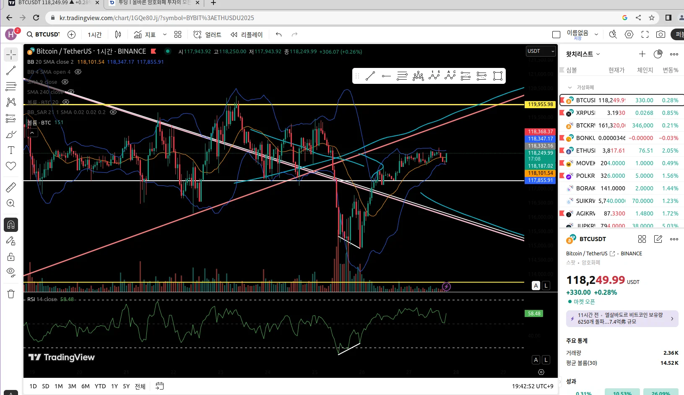This screenshot has height=395, width=684.
Task: Select the trend line drawing tool
Action: (x=11, y=70)
